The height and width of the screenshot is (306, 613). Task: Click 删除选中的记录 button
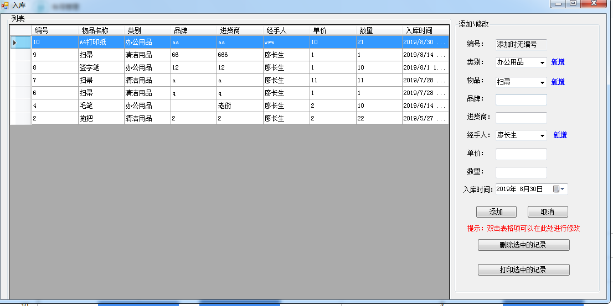tap(523, 245)
